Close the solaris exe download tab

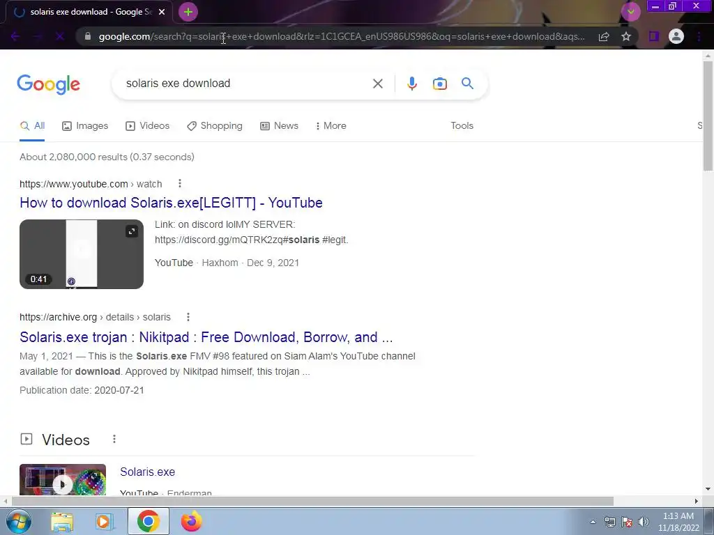(x=162, y=12)
